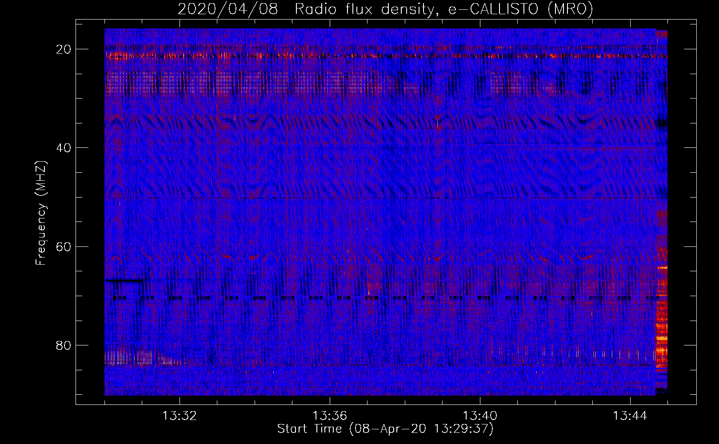Select the 'Frequency (MHZ)' axis label
The width and height of the screenshot is (719, 444).
coord(41,213)
